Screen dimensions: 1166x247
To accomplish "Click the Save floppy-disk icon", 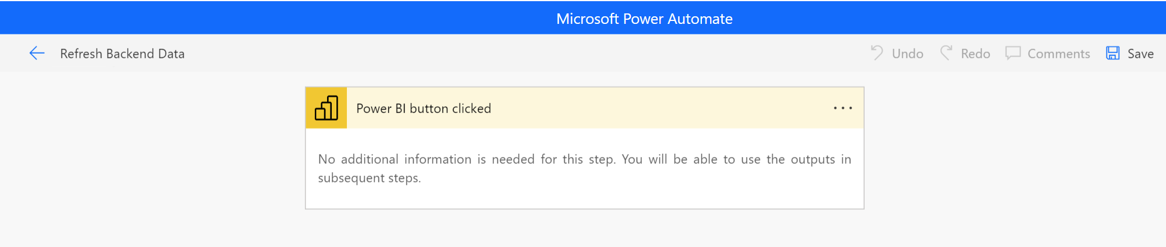I will [x=1113, y=53].
